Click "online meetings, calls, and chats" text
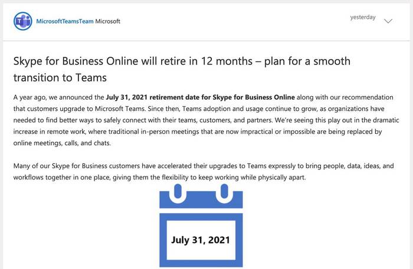 pyautogui.click(x=62, y=143)
